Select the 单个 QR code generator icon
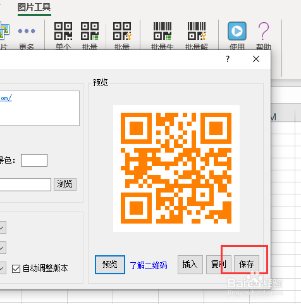This screenshot has width=301, height=304. point(63,31)
